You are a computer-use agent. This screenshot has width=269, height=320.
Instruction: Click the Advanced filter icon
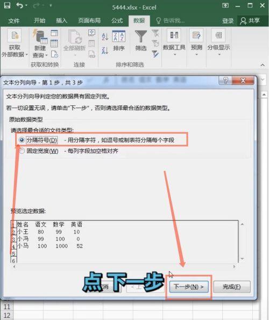pyautogui.click(x=155, y=54)
